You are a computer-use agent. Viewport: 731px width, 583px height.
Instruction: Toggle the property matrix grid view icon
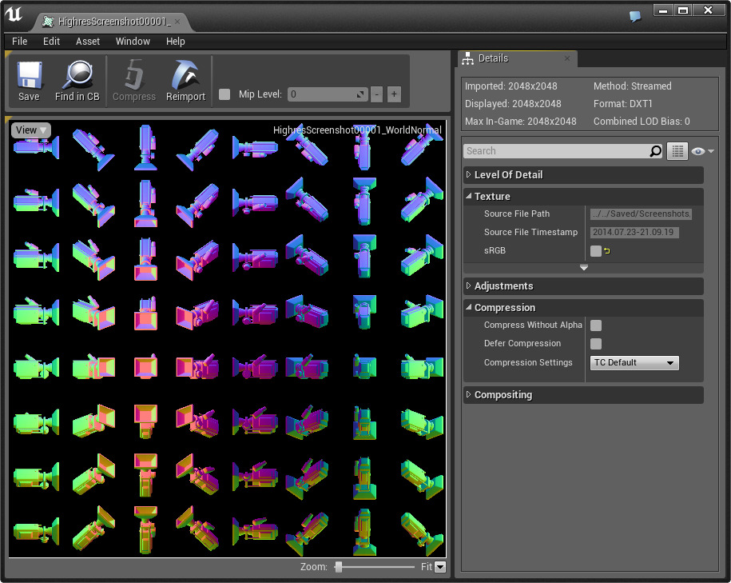click(x=677, y=151)
